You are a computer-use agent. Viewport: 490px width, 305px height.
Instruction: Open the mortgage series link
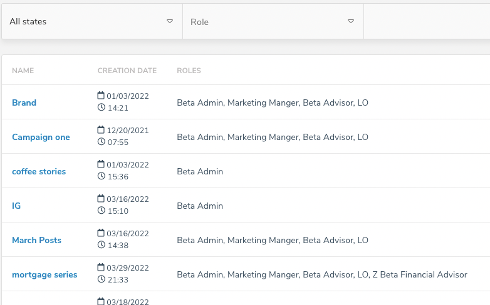pos(44,275)
